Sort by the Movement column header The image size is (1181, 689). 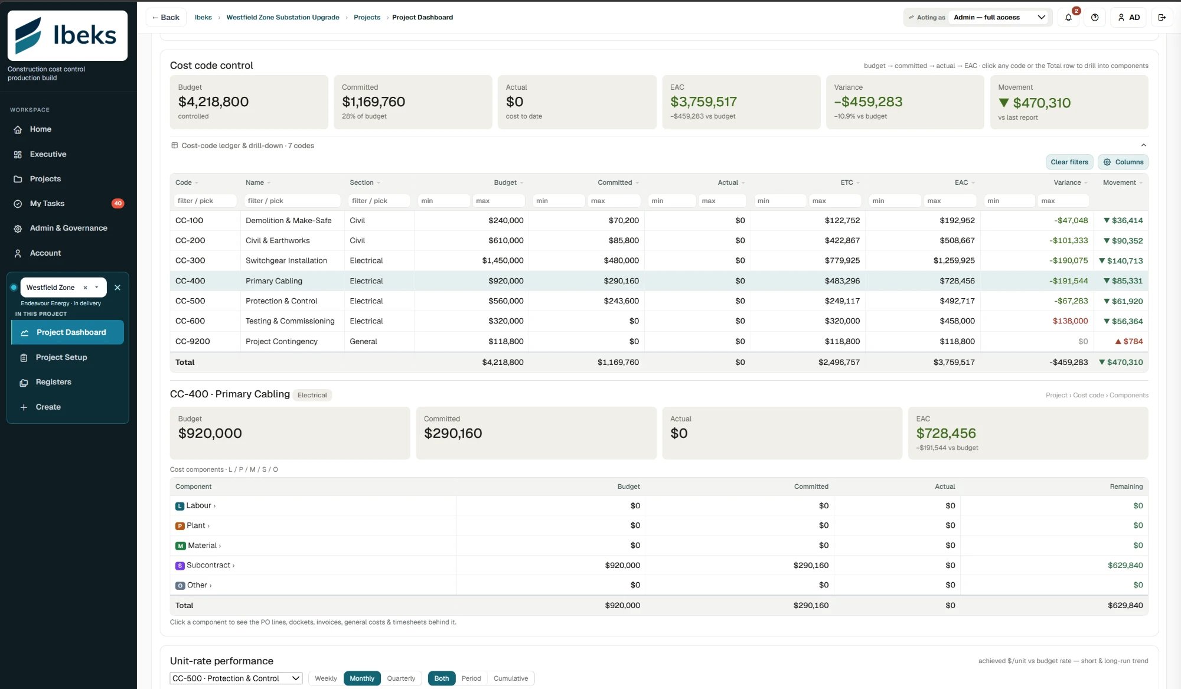(x=1123, y=182)
